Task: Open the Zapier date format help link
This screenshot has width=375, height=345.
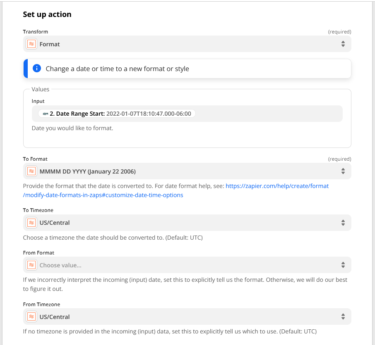Action: click(277, 186)
